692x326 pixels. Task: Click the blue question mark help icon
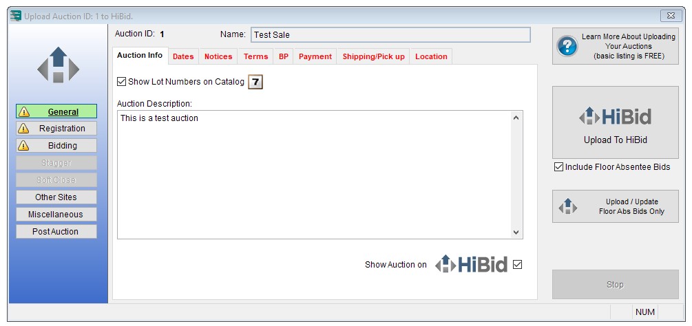click(567, 46)
